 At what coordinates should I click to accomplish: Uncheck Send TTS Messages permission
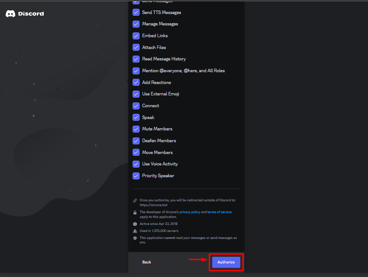pos(136,12)
